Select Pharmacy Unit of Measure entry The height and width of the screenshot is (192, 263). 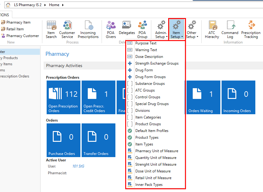(157, 151)
